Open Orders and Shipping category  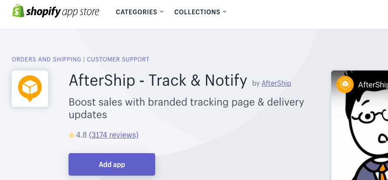(46, 59)
